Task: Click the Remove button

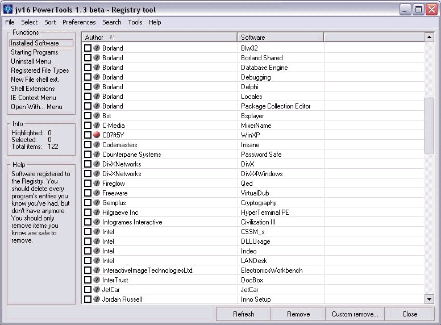Action: (298, 314)
